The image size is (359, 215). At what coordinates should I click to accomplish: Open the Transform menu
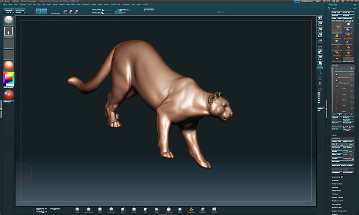click(126, 4)
